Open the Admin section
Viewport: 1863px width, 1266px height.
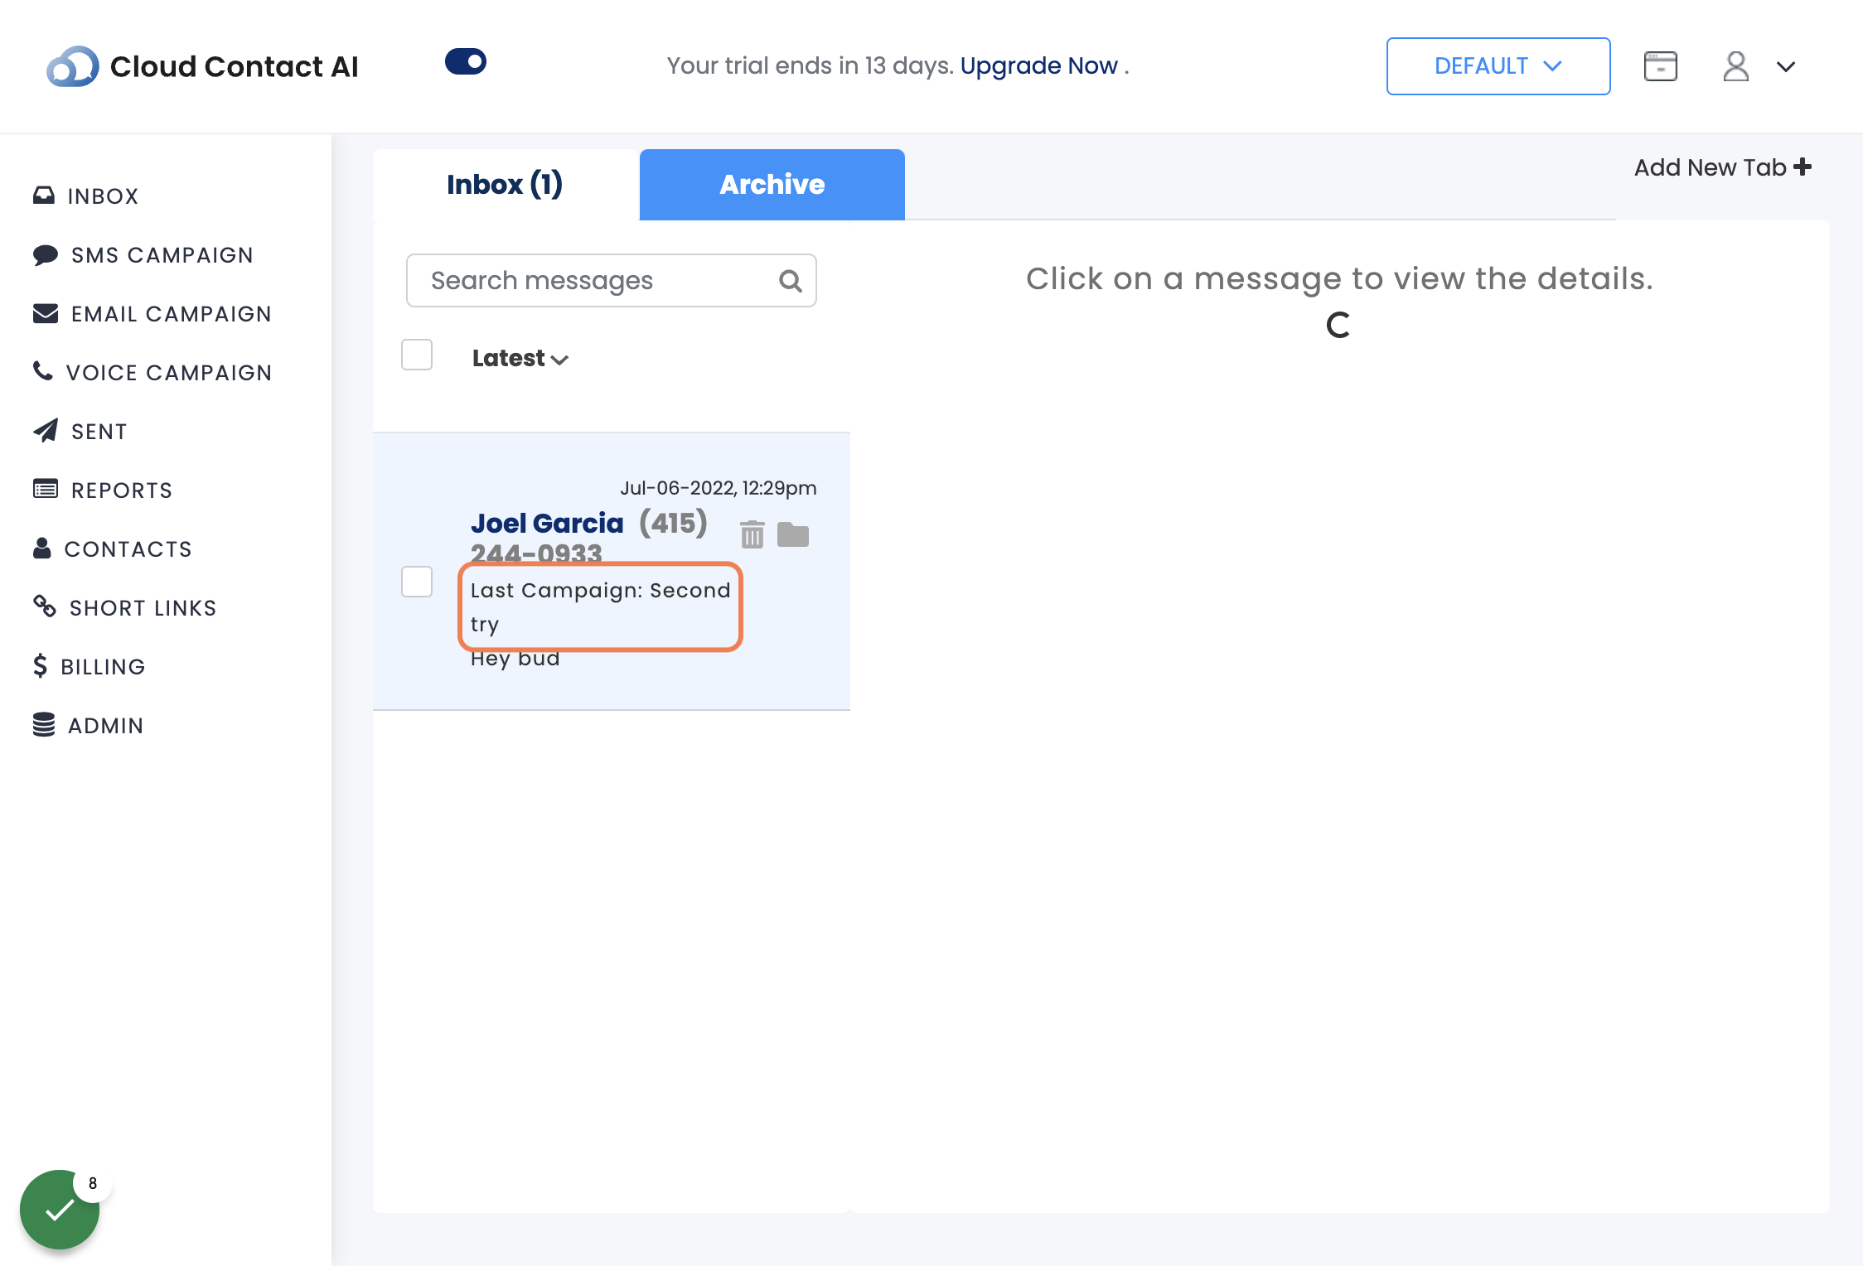[88, 726]
